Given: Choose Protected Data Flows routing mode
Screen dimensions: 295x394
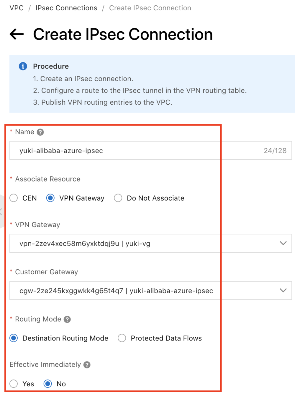Looking at the screenshot, I should [x=122, y=338].
